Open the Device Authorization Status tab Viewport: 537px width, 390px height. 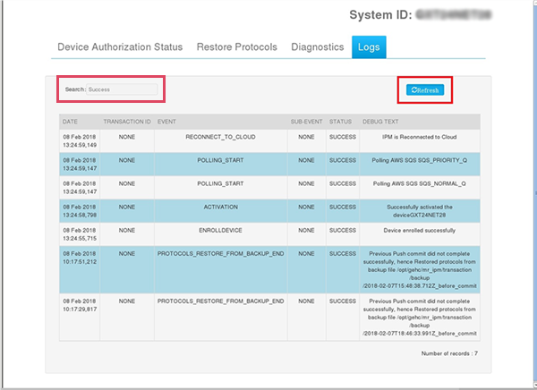pyautogui.click(x=120, y=47)
